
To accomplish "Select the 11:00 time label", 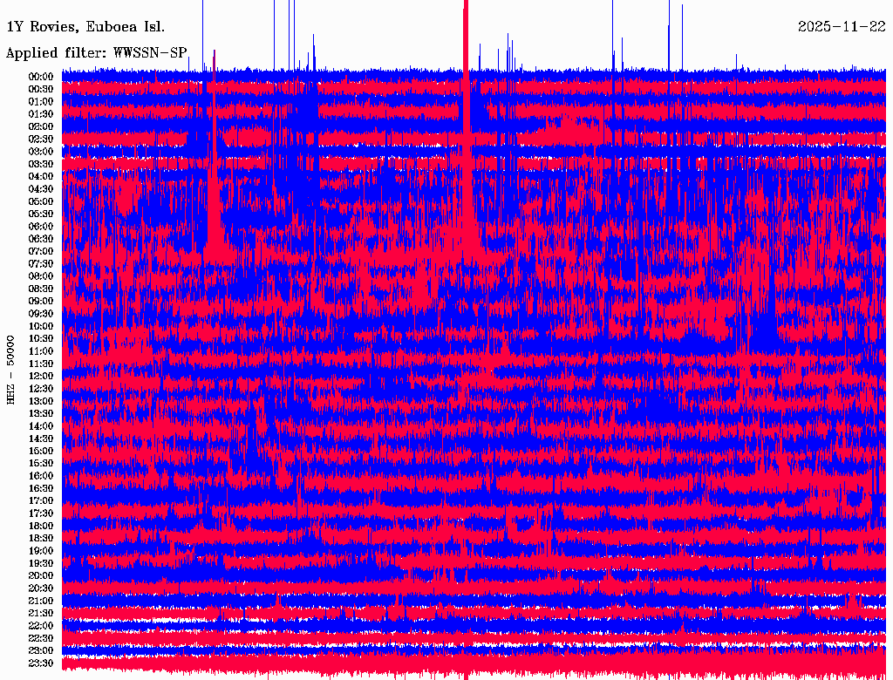I will 41,350.
